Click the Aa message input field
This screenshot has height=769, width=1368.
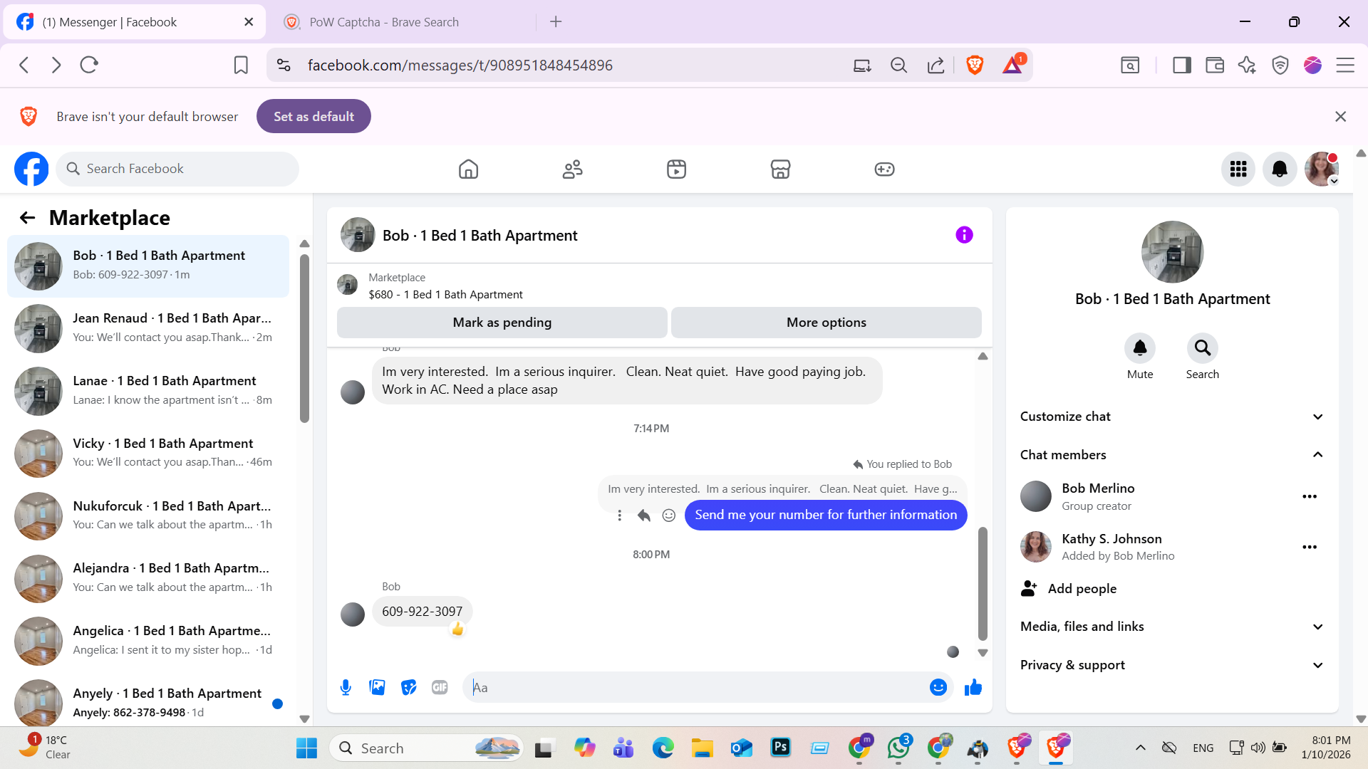click(698, 688)
